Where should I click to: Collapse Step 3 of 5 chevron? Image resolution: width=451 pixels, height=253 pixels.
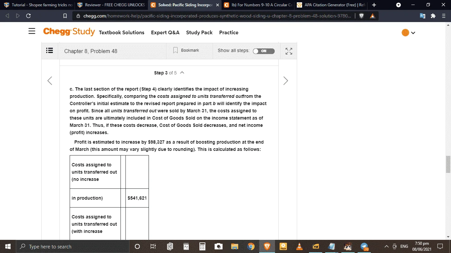(182, 72)
